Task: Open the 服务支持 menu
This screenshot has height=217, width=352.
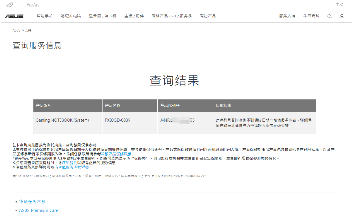Action: [287, 16]
